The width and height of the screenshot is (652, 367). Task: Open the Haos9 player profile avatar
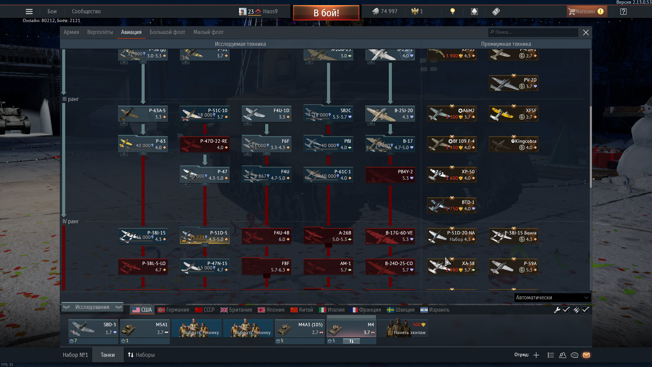[242, 12]
